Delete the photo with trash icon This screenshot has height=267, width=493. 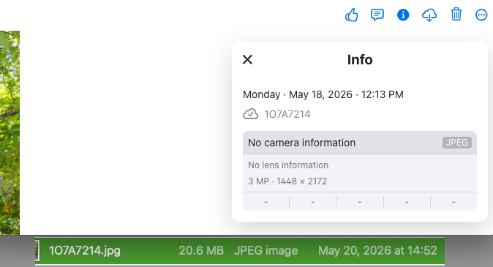point(456,15)
